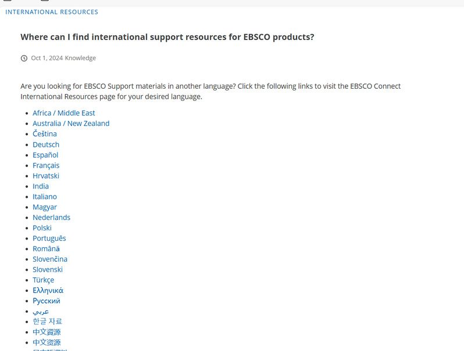
Task: Open the Français resources link
Action: tap(46, 165)
